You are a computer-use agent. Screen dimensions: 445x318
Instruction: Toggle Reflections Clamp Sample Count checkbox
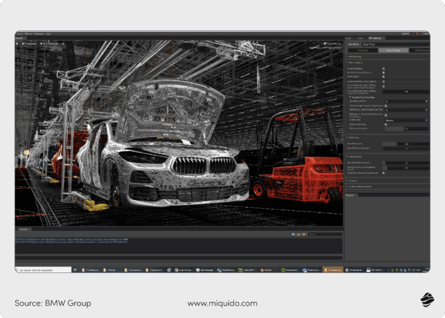pos(386,115)
